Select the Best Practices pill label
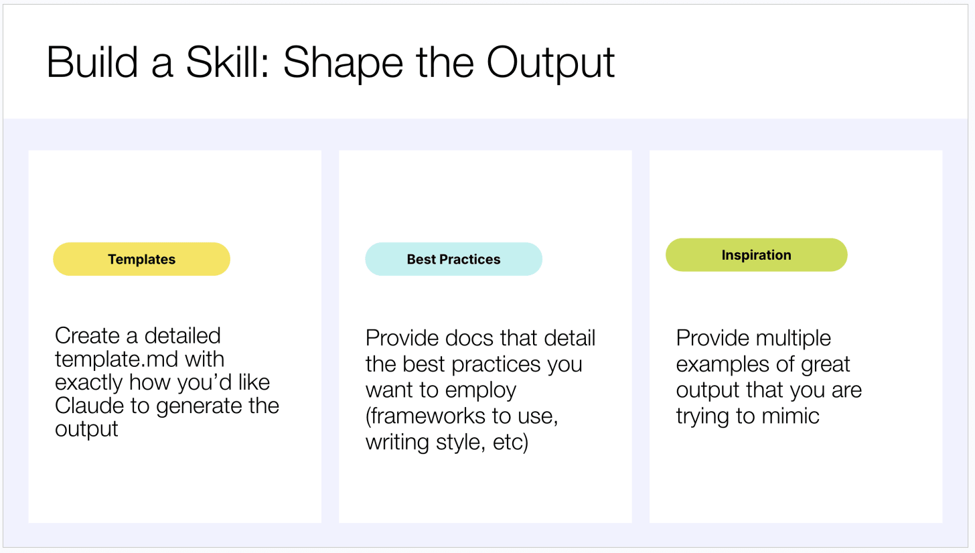 click(453, 259)
